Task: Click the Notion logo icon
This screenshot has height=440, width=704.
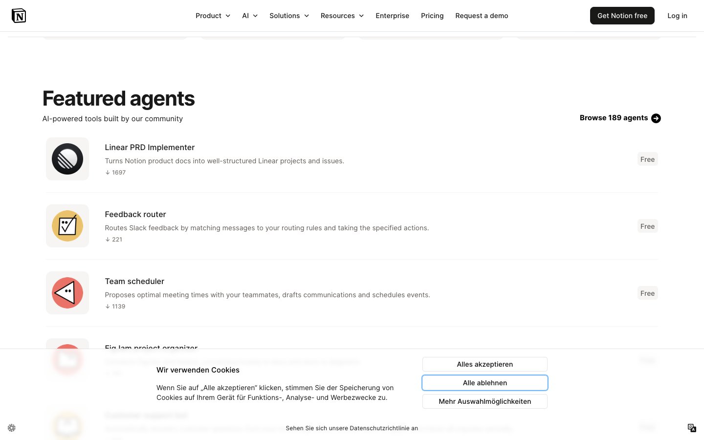Action: point(19,16)
